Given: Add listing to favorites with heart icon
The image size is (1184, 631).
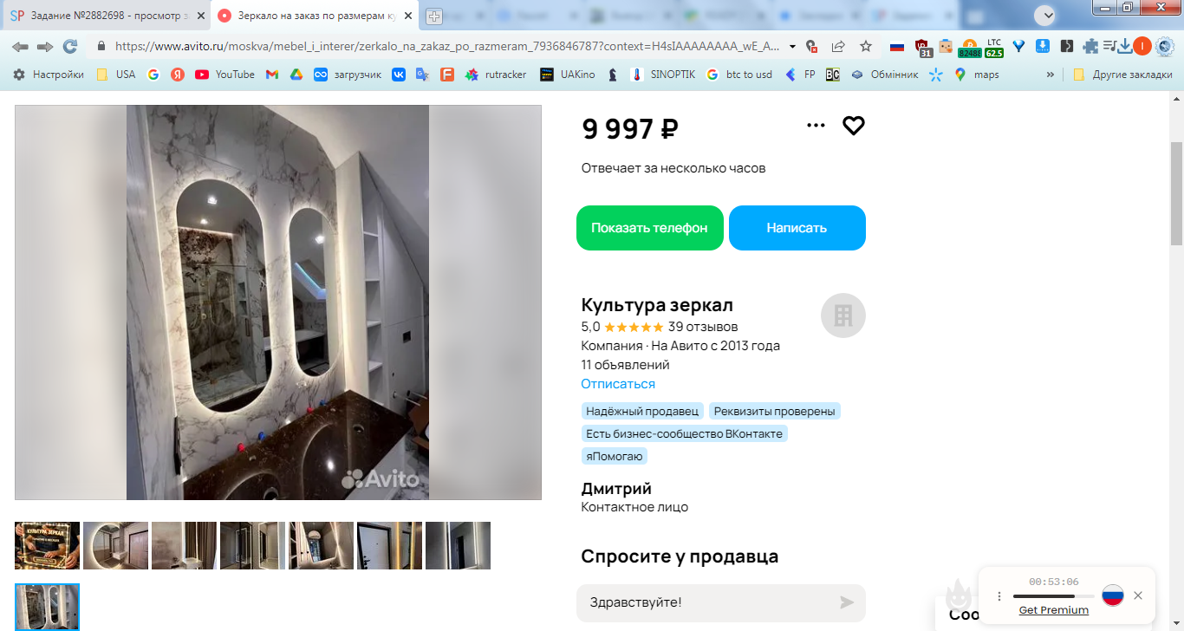Looking at the screenshot, I should 854,126.
